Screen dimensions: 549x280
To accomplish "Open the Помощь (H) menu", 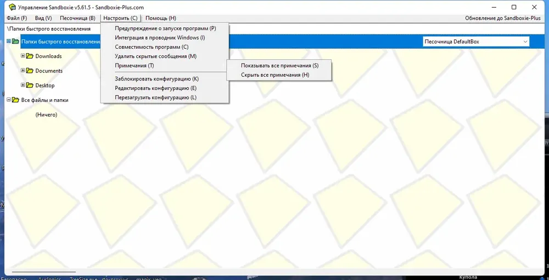I will pos(161,18).
